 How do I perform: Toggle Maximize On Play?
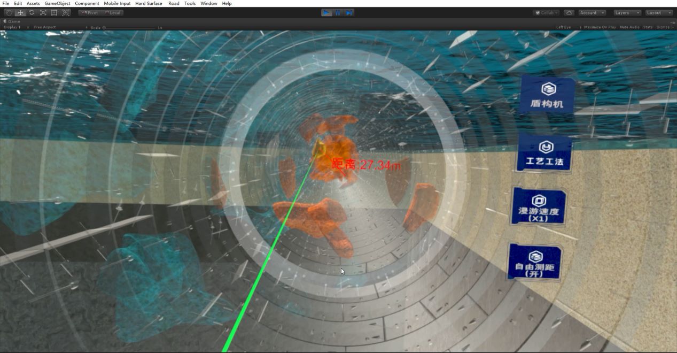(x=600, y=27)
